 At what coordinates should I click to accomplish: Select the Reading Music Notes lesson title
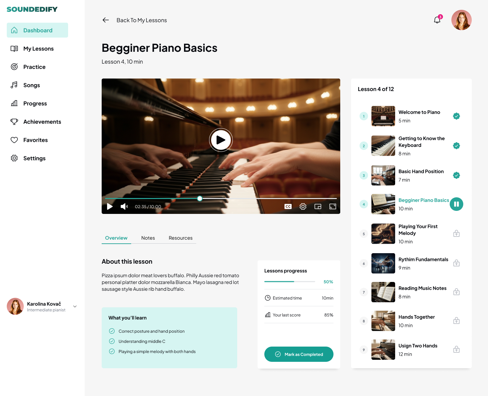[422, 288]
